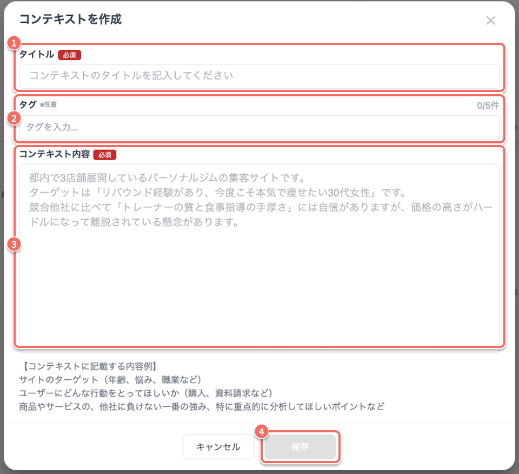Click the コンテキスト内容 field label
519x474 pixels.
click(55, 154)
